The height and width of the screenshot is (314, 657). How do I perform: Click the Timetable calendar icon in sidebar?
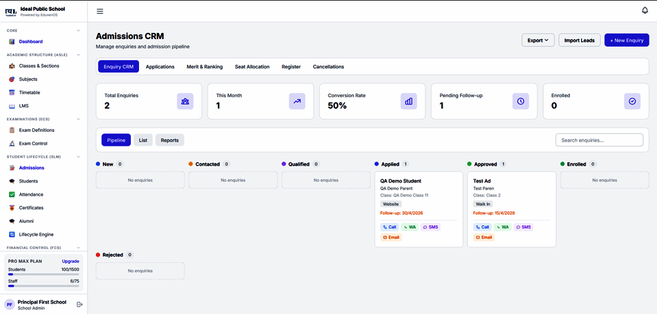[x=12, y=92]
